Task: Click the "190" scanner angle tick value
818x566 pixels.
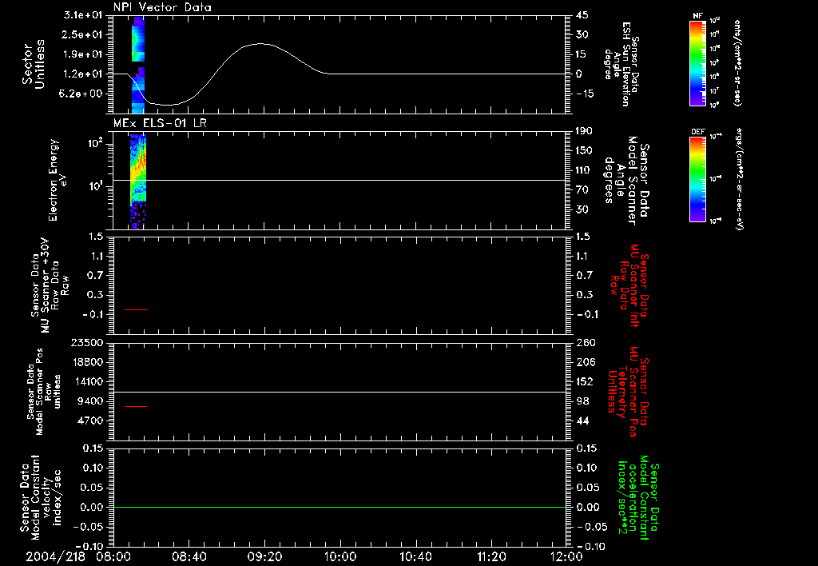Action: click(x=584, y=131)
